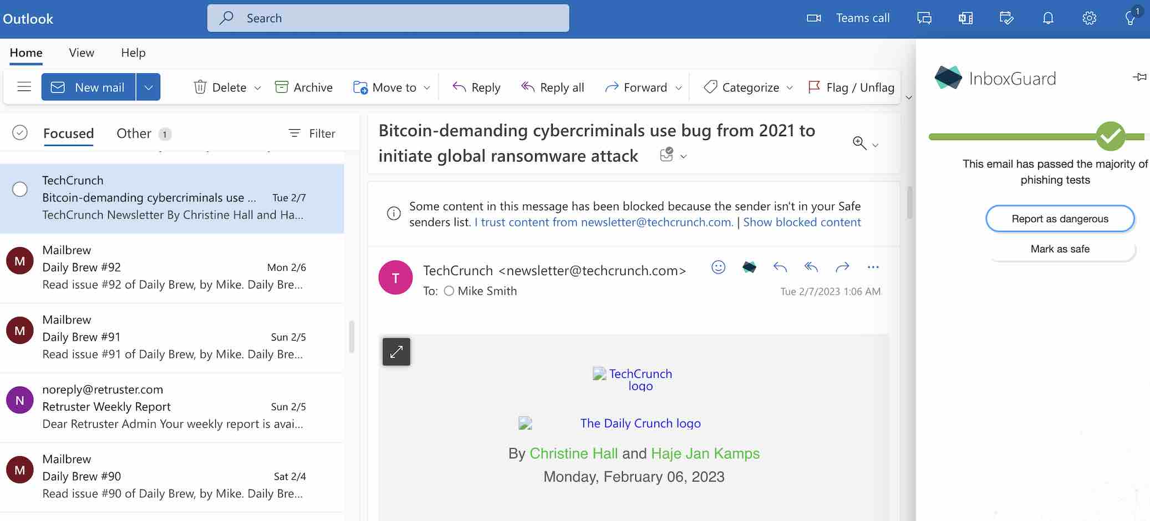Image resolution: width=1150 pixels, height=521 pixels.
Task: Click reply arrow in message header
Action: pyautogui.click(x=780, y=267)
